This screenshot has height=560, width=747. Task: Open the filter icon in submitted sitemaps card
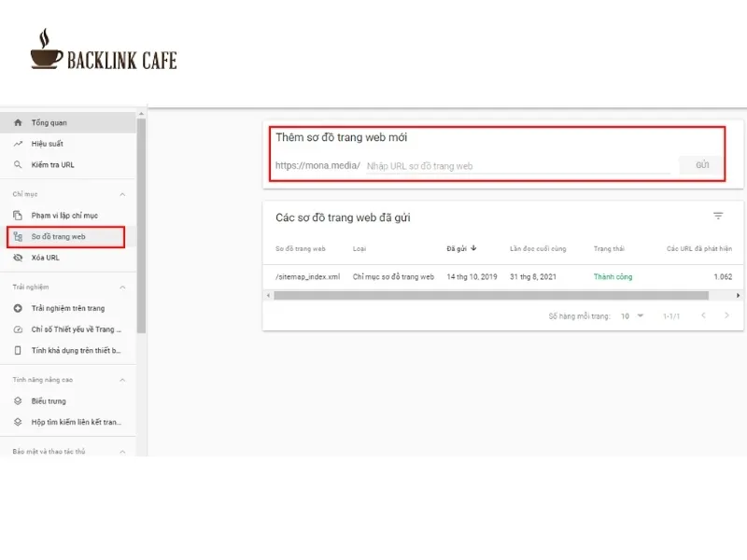(718, 216)
